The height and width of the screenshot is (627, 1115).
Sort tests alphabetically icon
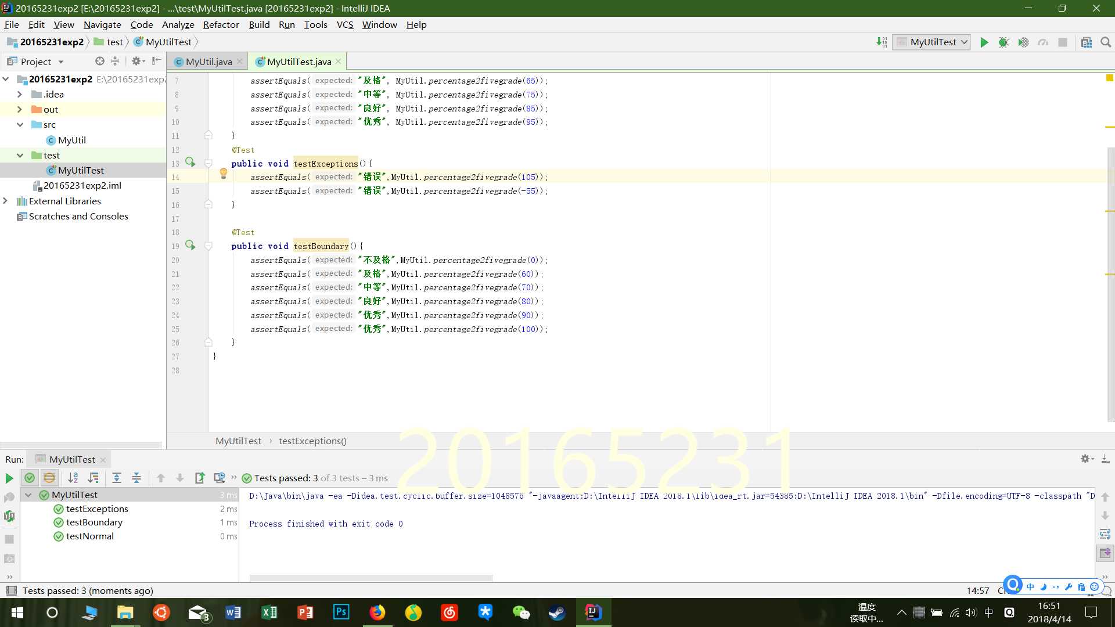(x=73, y=478)
